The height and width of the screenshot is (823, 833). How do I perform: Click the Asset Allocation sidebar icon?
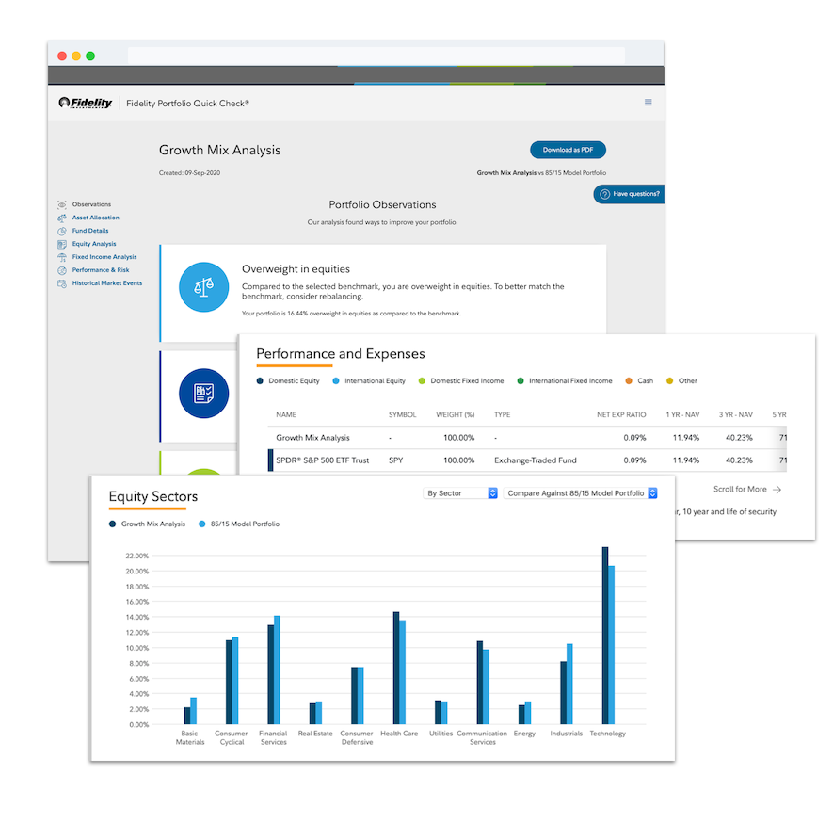pos(62,218)
